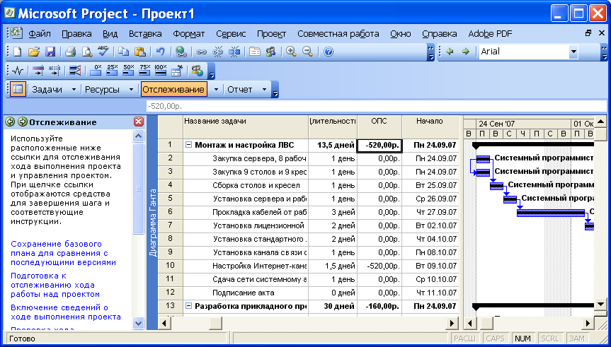
Task: Open print preview from toolbar
Action: 86,52
